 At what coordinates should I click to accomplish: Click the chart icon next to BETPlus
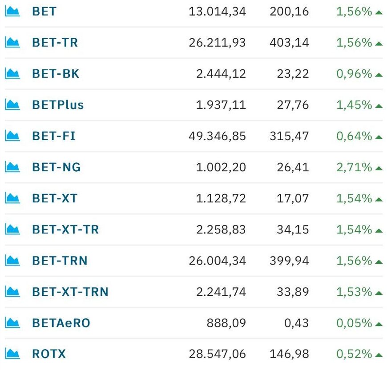(12, 105)
